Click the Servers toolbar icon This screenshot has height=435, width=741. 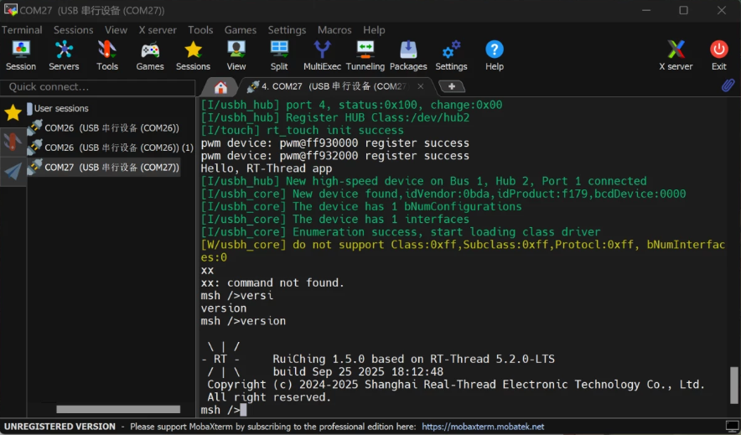pyautogui.click(x=64, y=55)
